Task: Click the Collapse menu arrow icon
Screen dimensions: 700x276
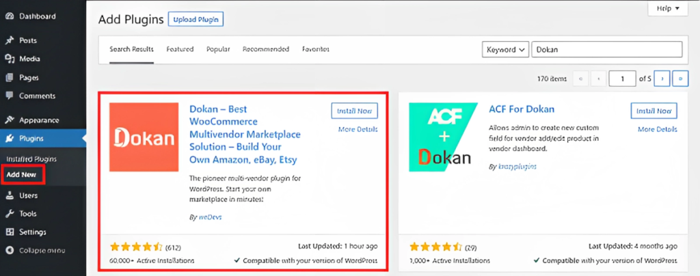Action: [x=10, y=251]
